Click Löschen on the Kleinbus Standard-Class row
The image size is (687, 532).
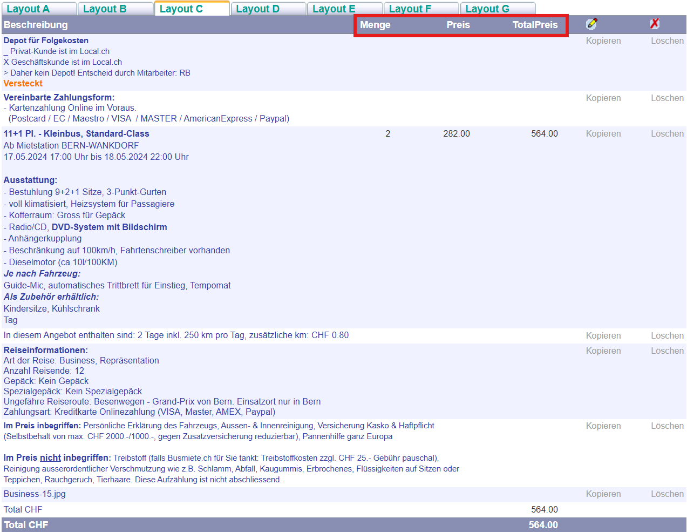667,134
